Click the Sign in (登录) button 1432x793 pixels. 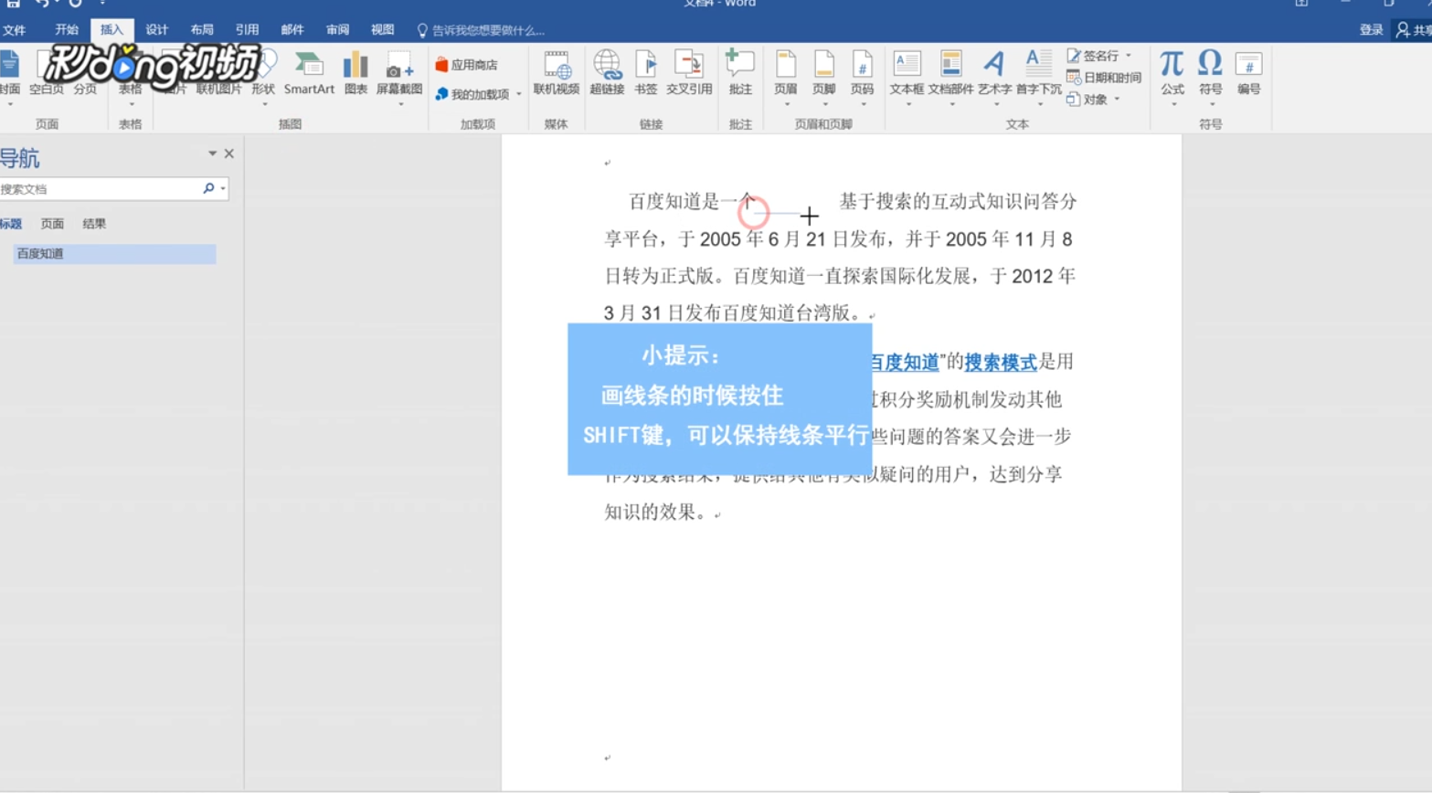tap(1371, 30)
